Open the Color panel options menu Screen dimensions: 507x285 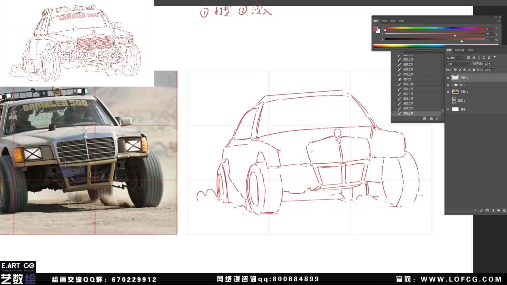pyautogui.click(x=499, y=21)
